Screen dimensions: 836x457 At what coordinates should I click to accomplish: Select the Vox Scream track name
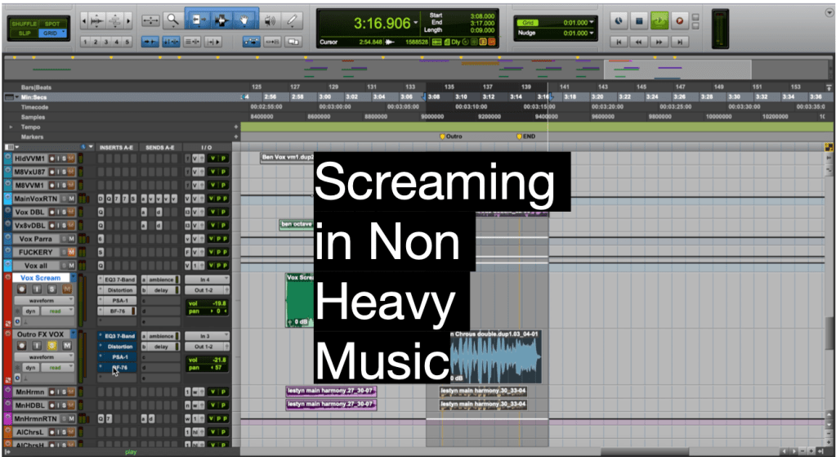tap(40, 278)
